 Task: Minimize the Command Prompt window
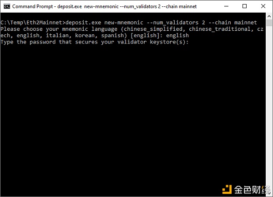226,6
